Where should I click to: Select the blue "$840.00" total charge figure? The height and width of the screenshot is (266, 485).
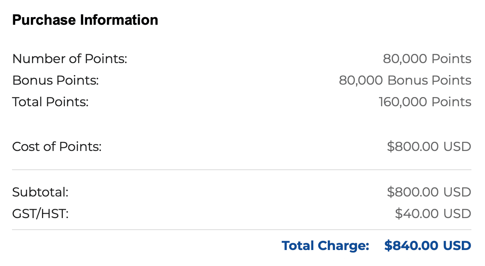tap(411, 246)
